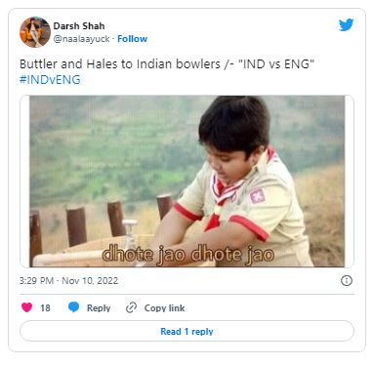Click the Darsh Shah display name
This screenshot has height=365, width=374.
[x=79, y=26]
